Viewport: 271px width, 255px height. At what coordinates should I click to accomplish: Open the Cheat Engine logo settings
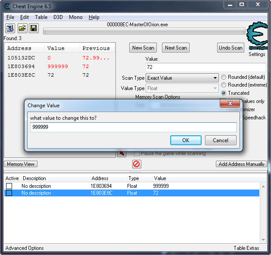[x=257, y=36]
